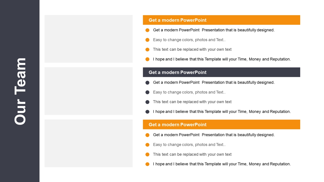Select middle section 'I hope and I believe' line
This screenshot has height=182, width=324.
tap(222, 111)
